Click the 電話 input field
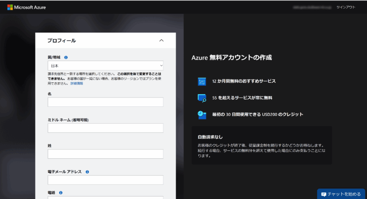 [x=105, y=197]
